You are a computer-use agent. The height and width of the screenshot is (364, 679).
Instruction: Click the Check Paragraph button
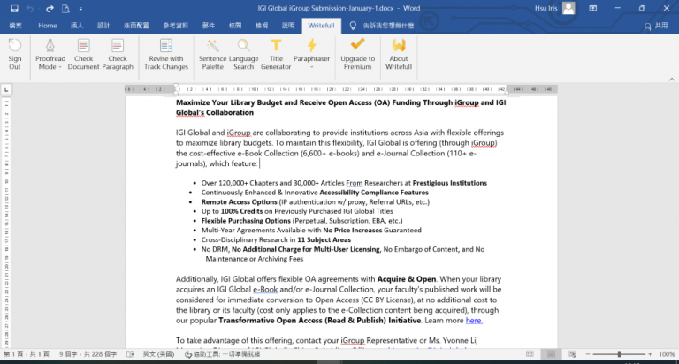pyautogui.click(x=118, y=54)
